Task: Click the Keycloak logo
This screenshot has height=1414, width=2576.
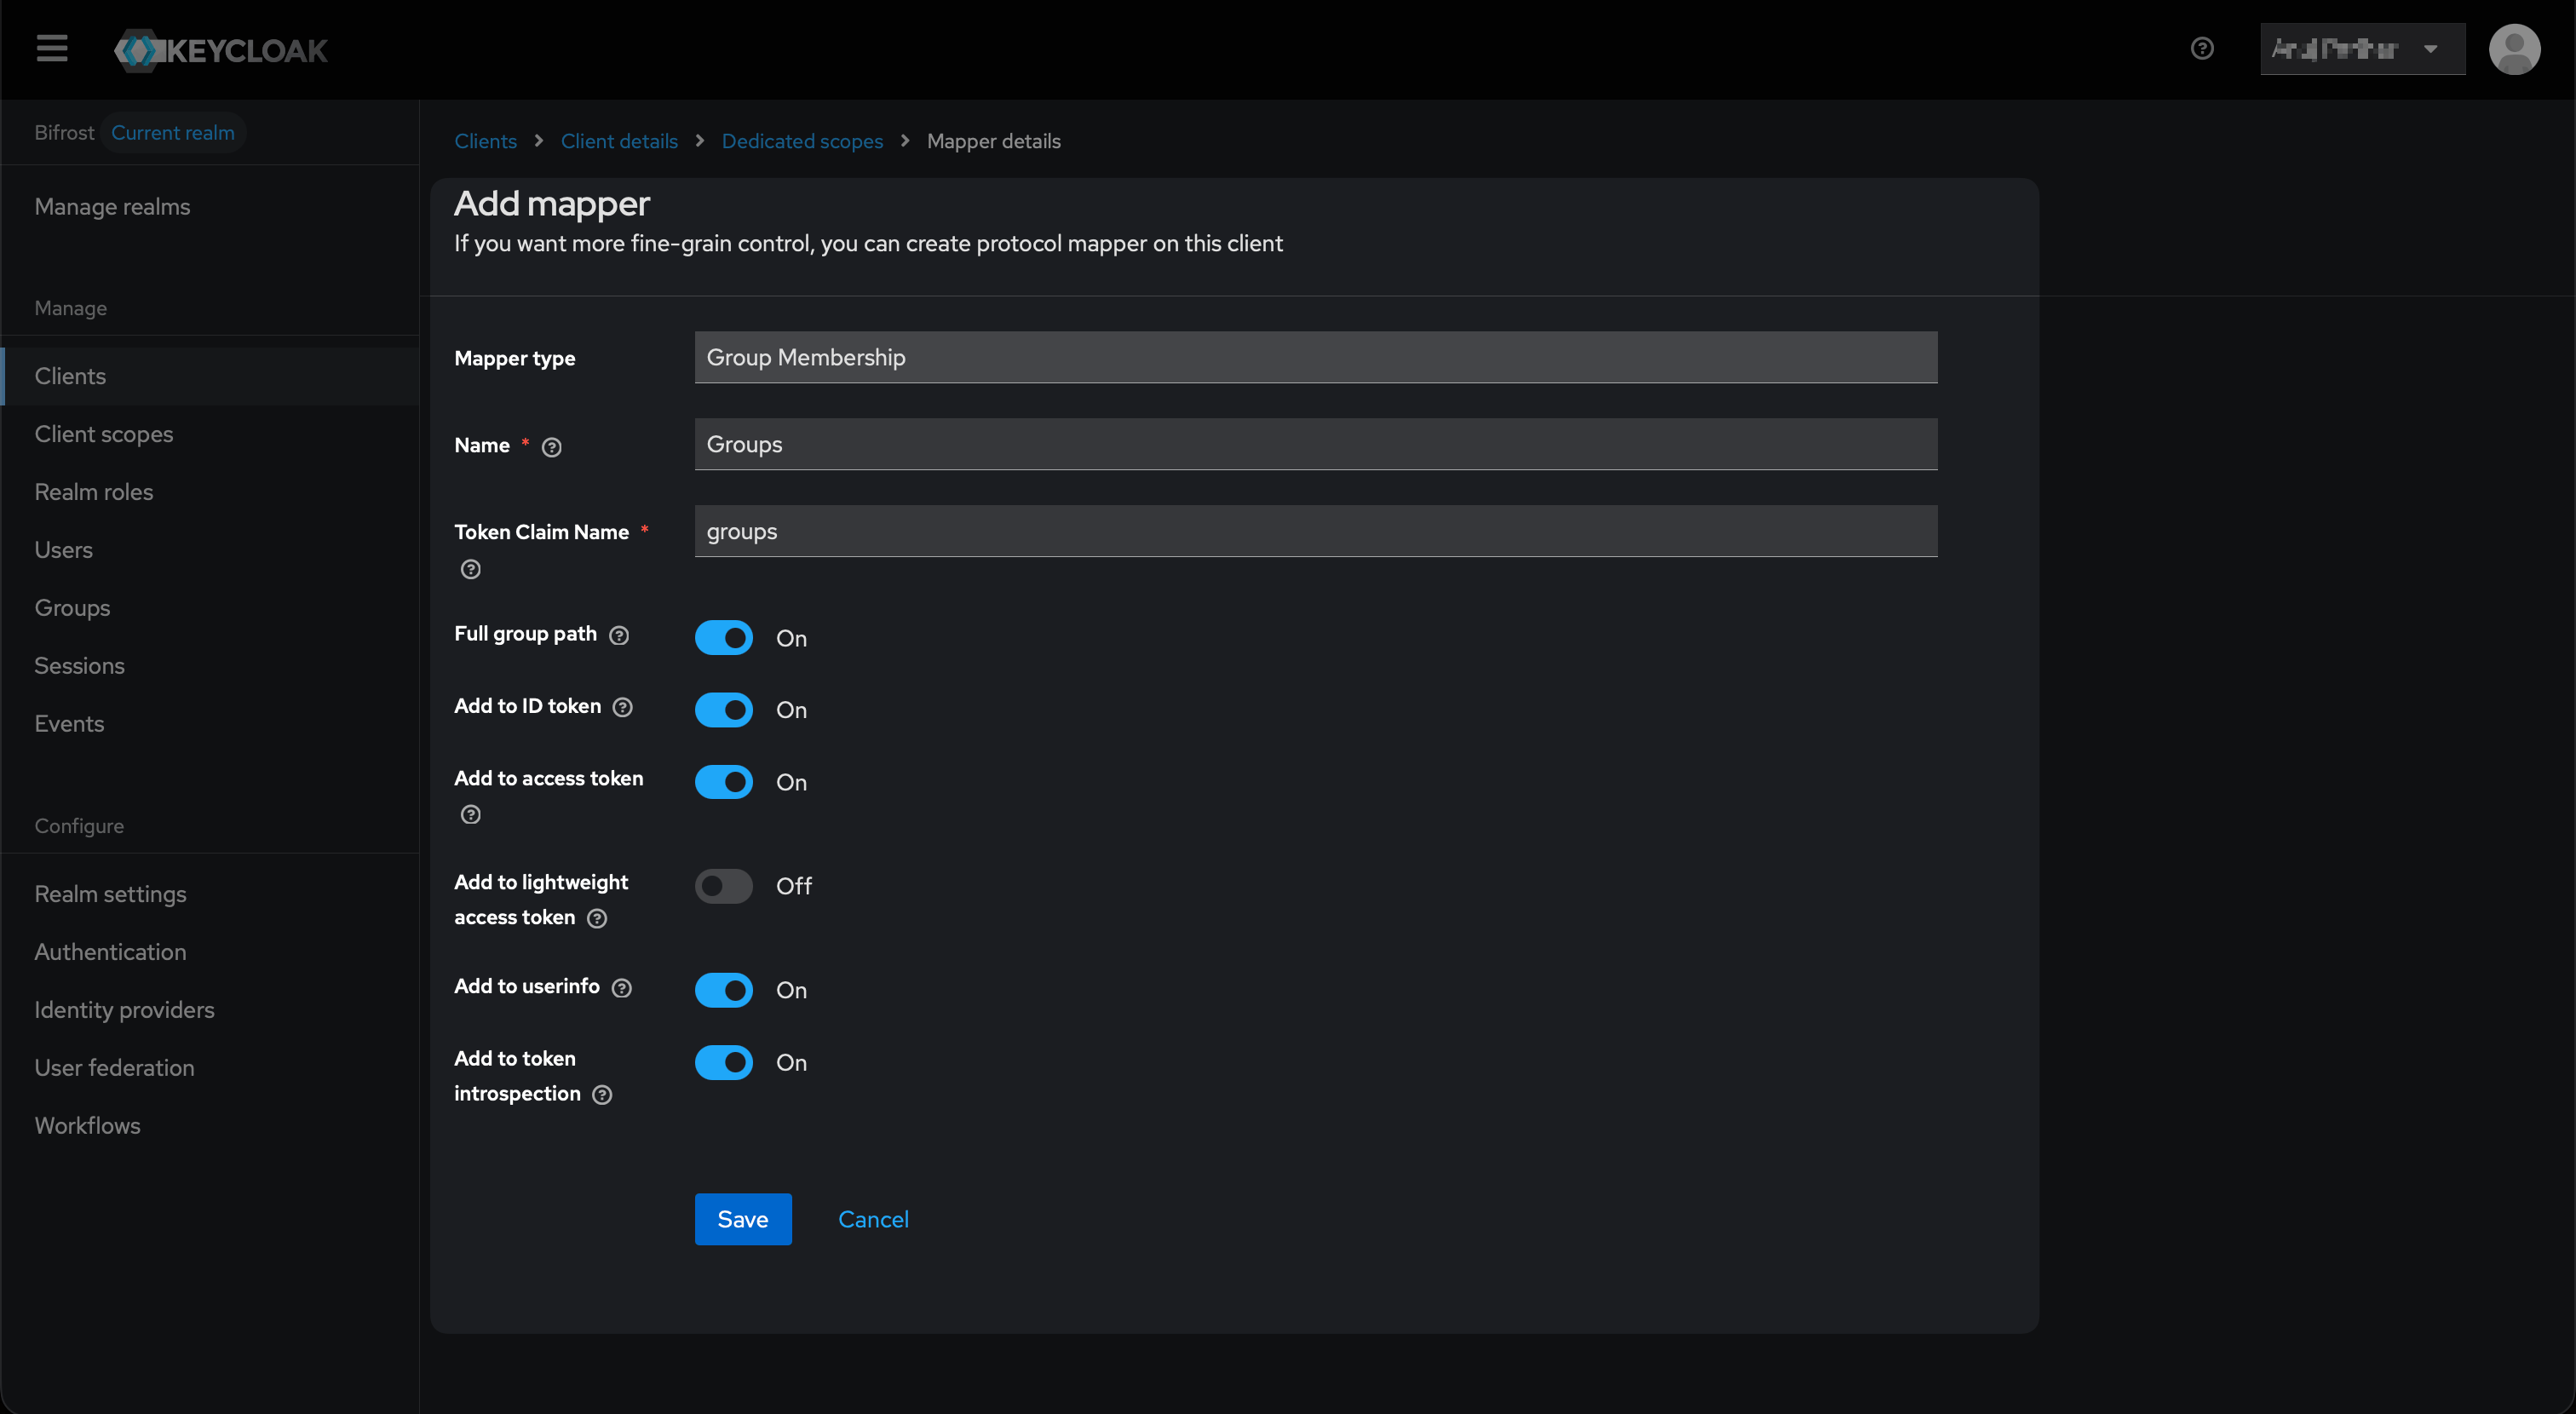Action: click(221, 50)
